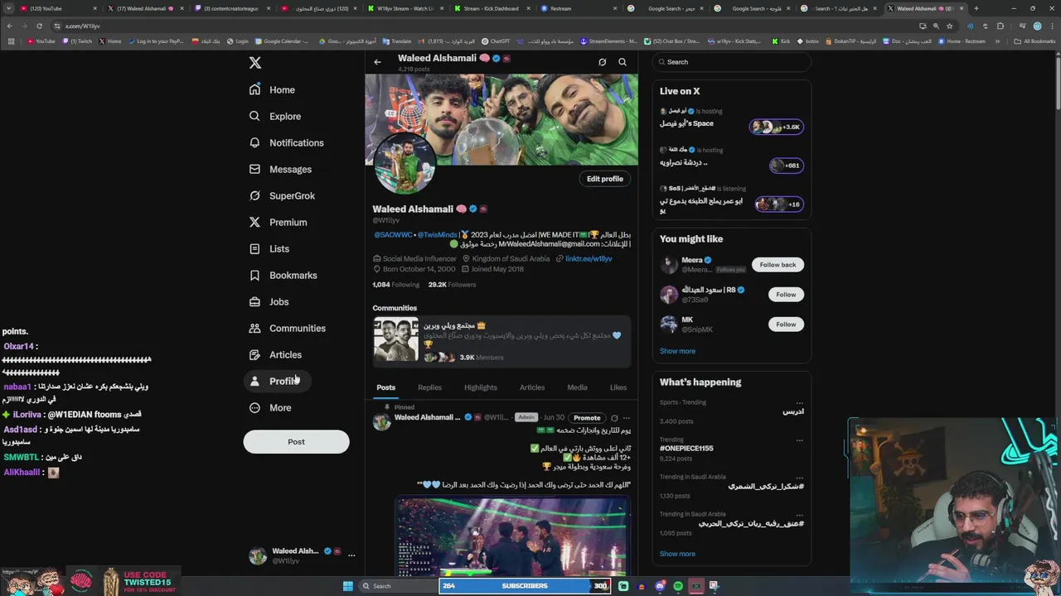1061x596 pixels.
Task: Click the Post button
Action: [296, 441]
